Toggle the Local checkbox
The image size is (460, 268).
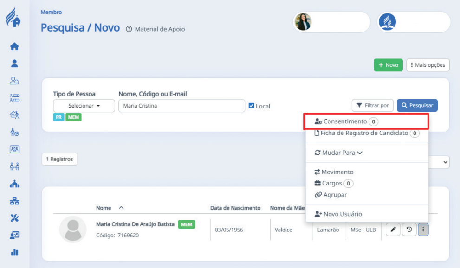click(x=252, y=106)
